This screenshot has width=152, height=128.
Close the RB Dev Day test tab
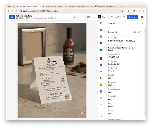66,6
